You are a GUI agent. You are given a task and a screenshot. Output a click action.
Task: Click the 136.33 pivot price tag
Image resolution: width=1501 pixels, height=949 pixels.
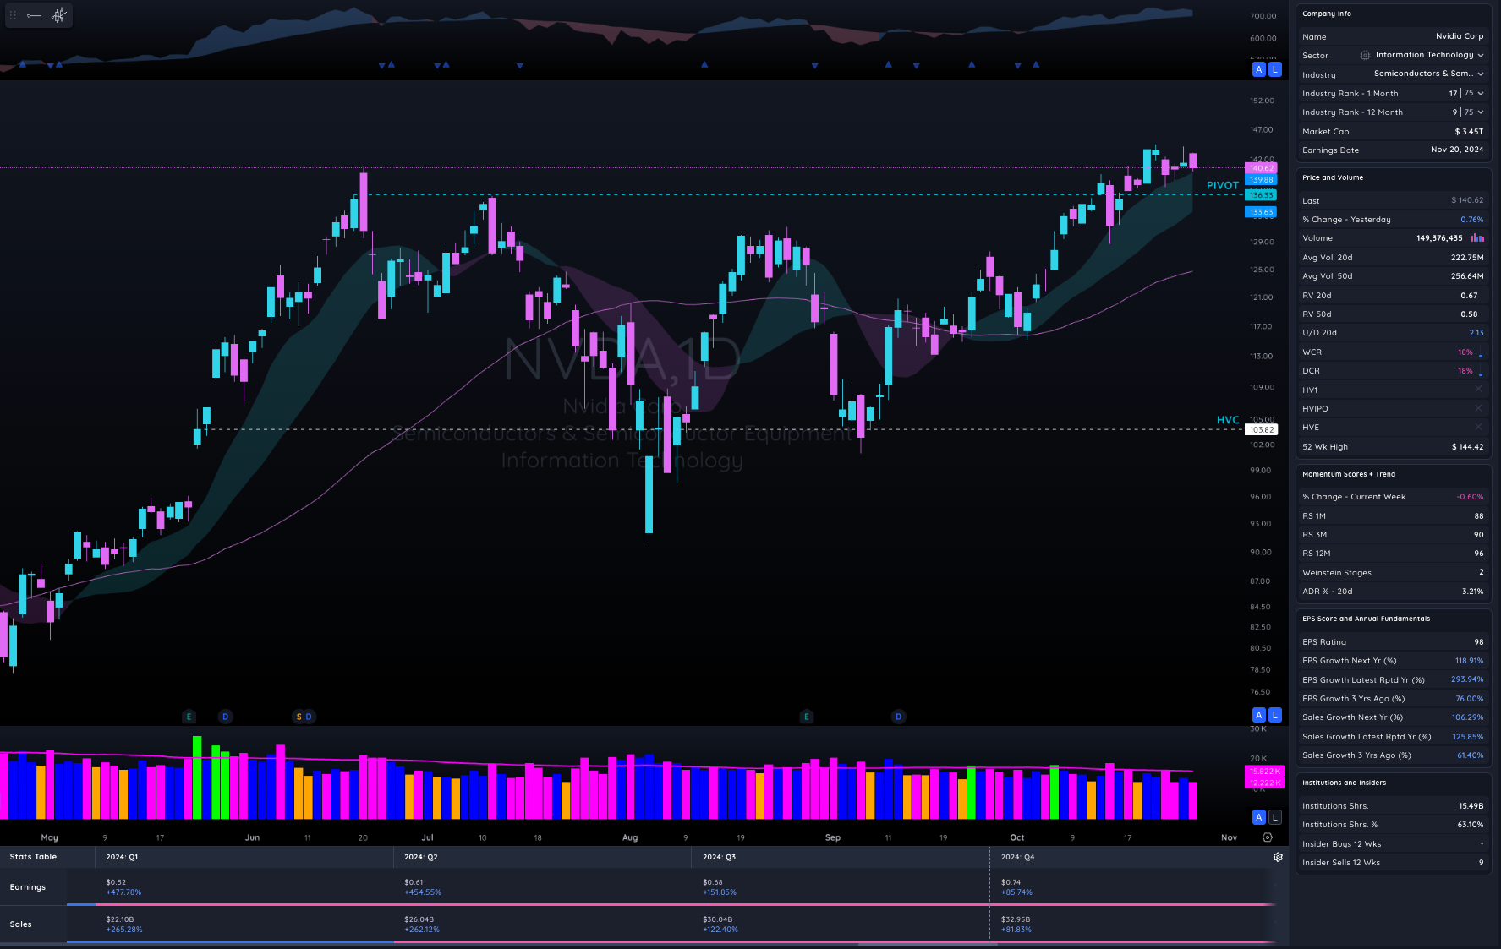point(1261,195)
